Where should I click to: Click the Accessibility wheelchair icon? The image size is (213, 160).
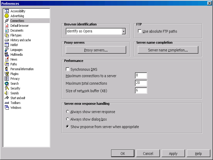tap(7, 11)
